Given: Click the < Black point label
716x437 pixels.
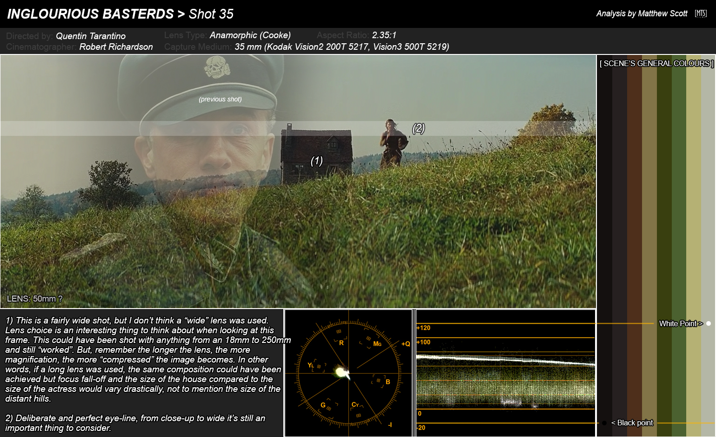Looking at the screenshot, I should 632,423.
